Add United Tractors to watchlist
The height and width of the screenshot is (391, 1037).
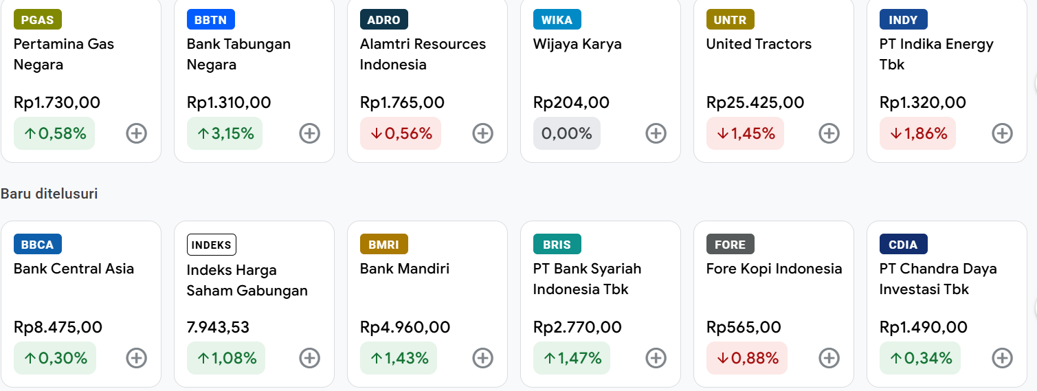pos(829,133)
